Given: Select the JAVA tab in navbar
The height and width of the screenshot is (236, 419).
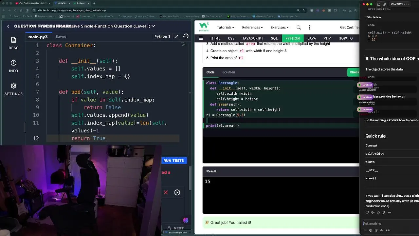Looking at the screenshot, I should 312,38.
